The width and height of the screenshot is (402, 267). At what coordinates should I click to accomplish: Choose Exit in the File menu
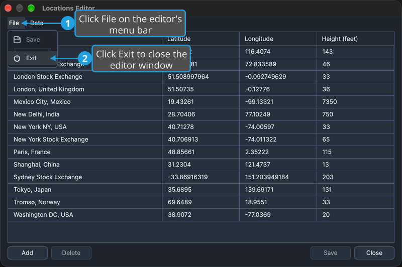[x=33, y=58]
